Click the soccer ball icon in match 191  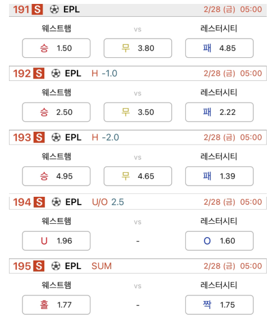54,10
